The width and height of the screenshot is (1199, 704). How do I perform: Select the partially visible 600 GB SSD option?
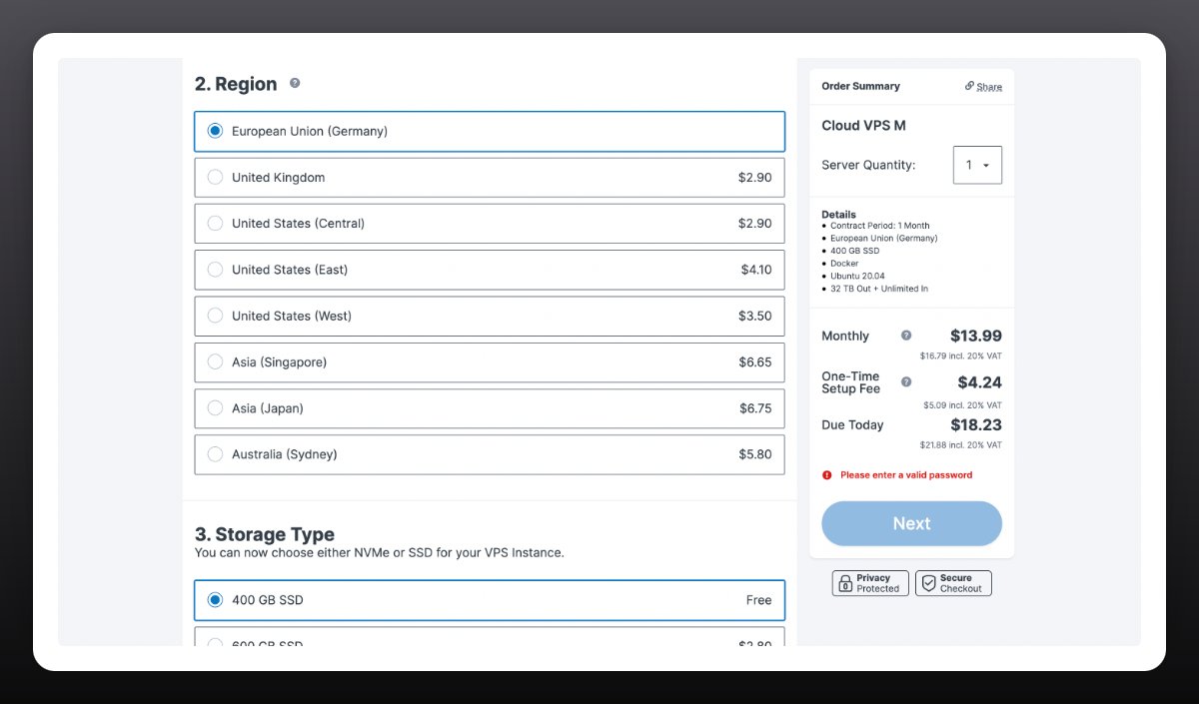pyautogui.click(x=215, y=641)
